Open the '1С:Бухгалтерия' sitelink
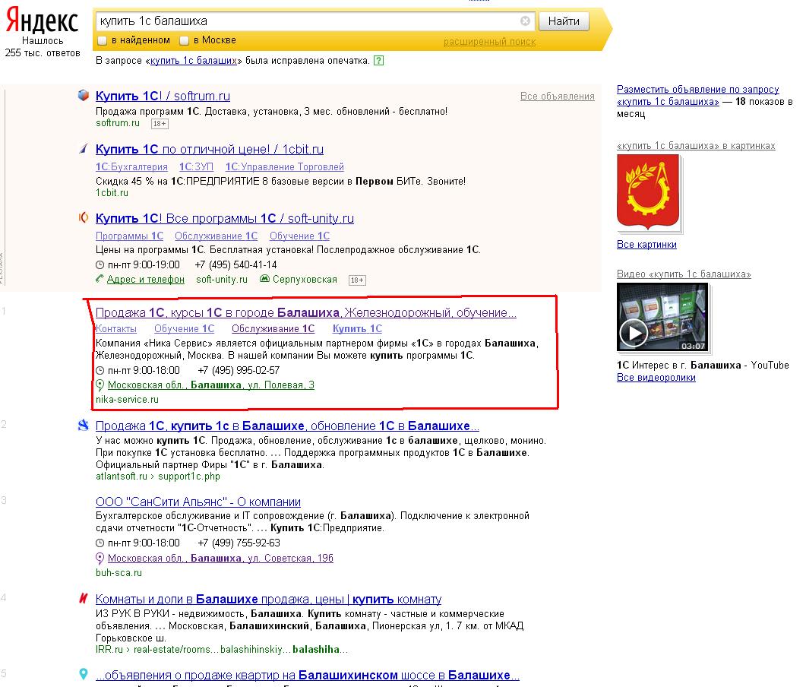This screenshot has height=687, width=806. tap(131, 166)
